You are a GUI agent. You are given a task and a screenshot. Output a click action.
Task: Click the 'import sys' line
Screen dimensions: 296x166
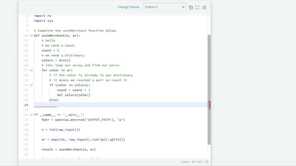43,21
